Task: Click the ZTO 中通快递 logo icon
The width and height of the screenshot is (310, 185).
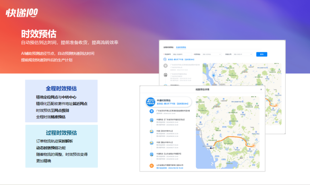Action: [x=150, y=102]
